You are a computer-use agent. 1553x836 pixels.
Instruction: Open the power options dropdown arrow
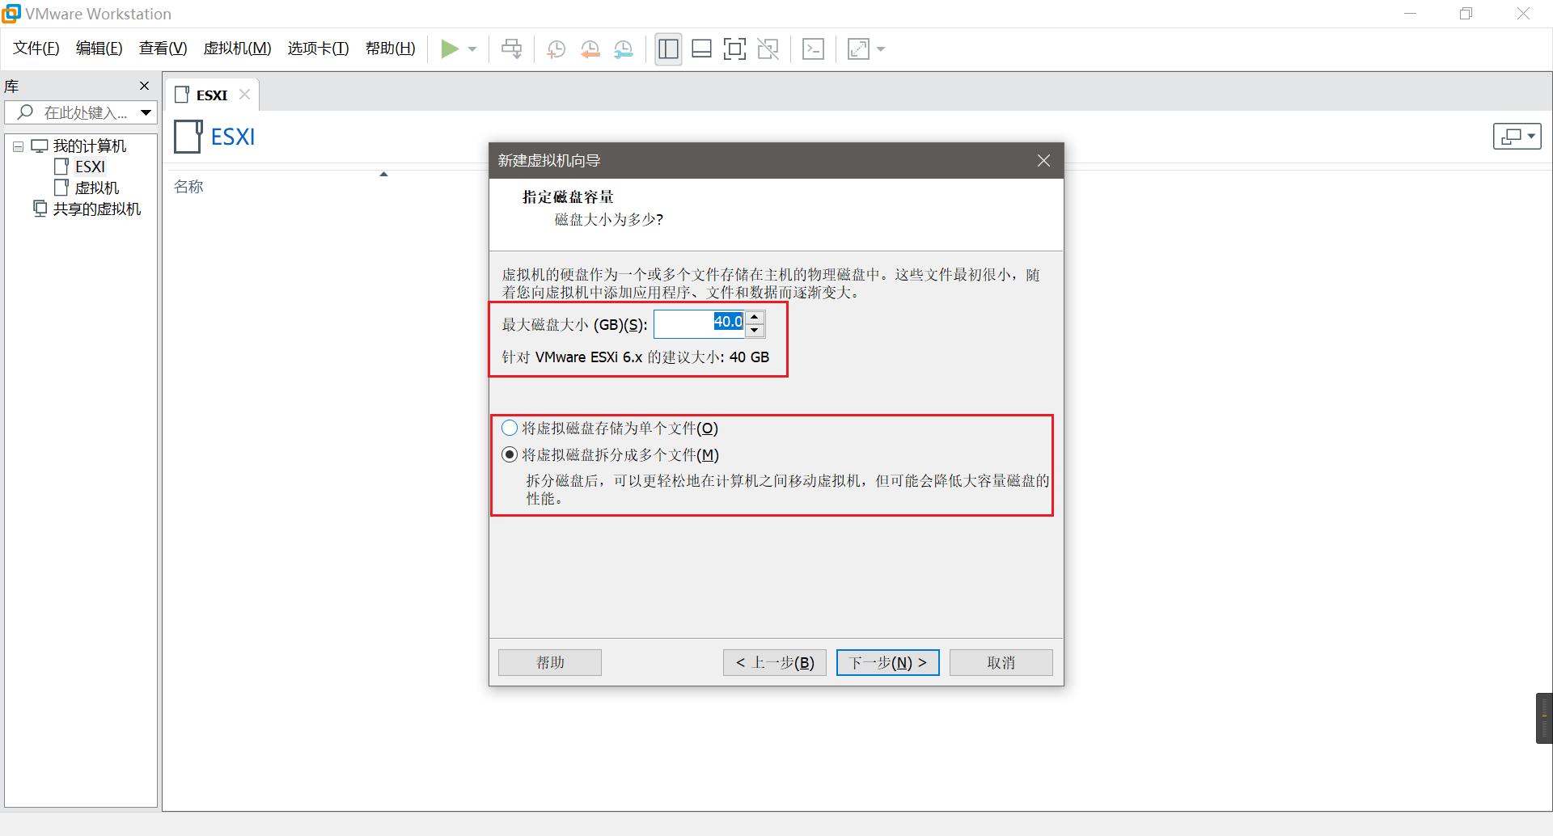coord(472,49)
